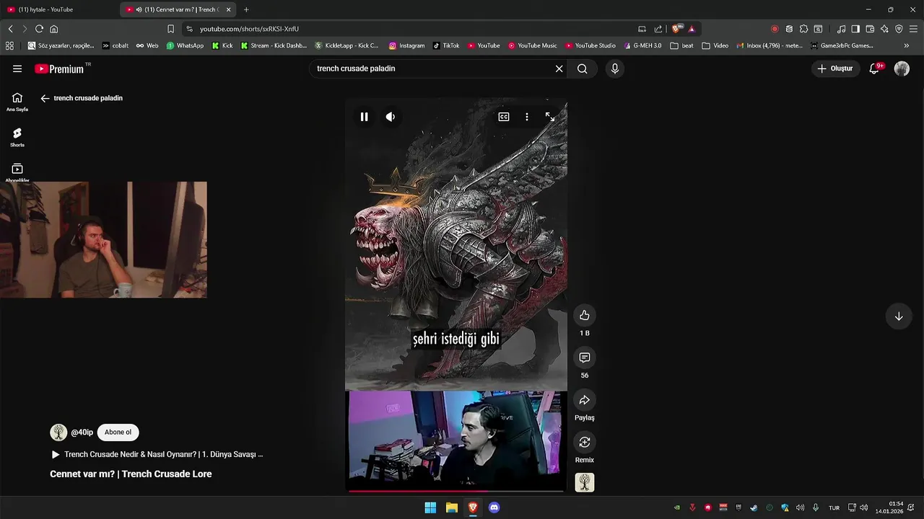Go to the next Short with down arrow

click(899, 316)
